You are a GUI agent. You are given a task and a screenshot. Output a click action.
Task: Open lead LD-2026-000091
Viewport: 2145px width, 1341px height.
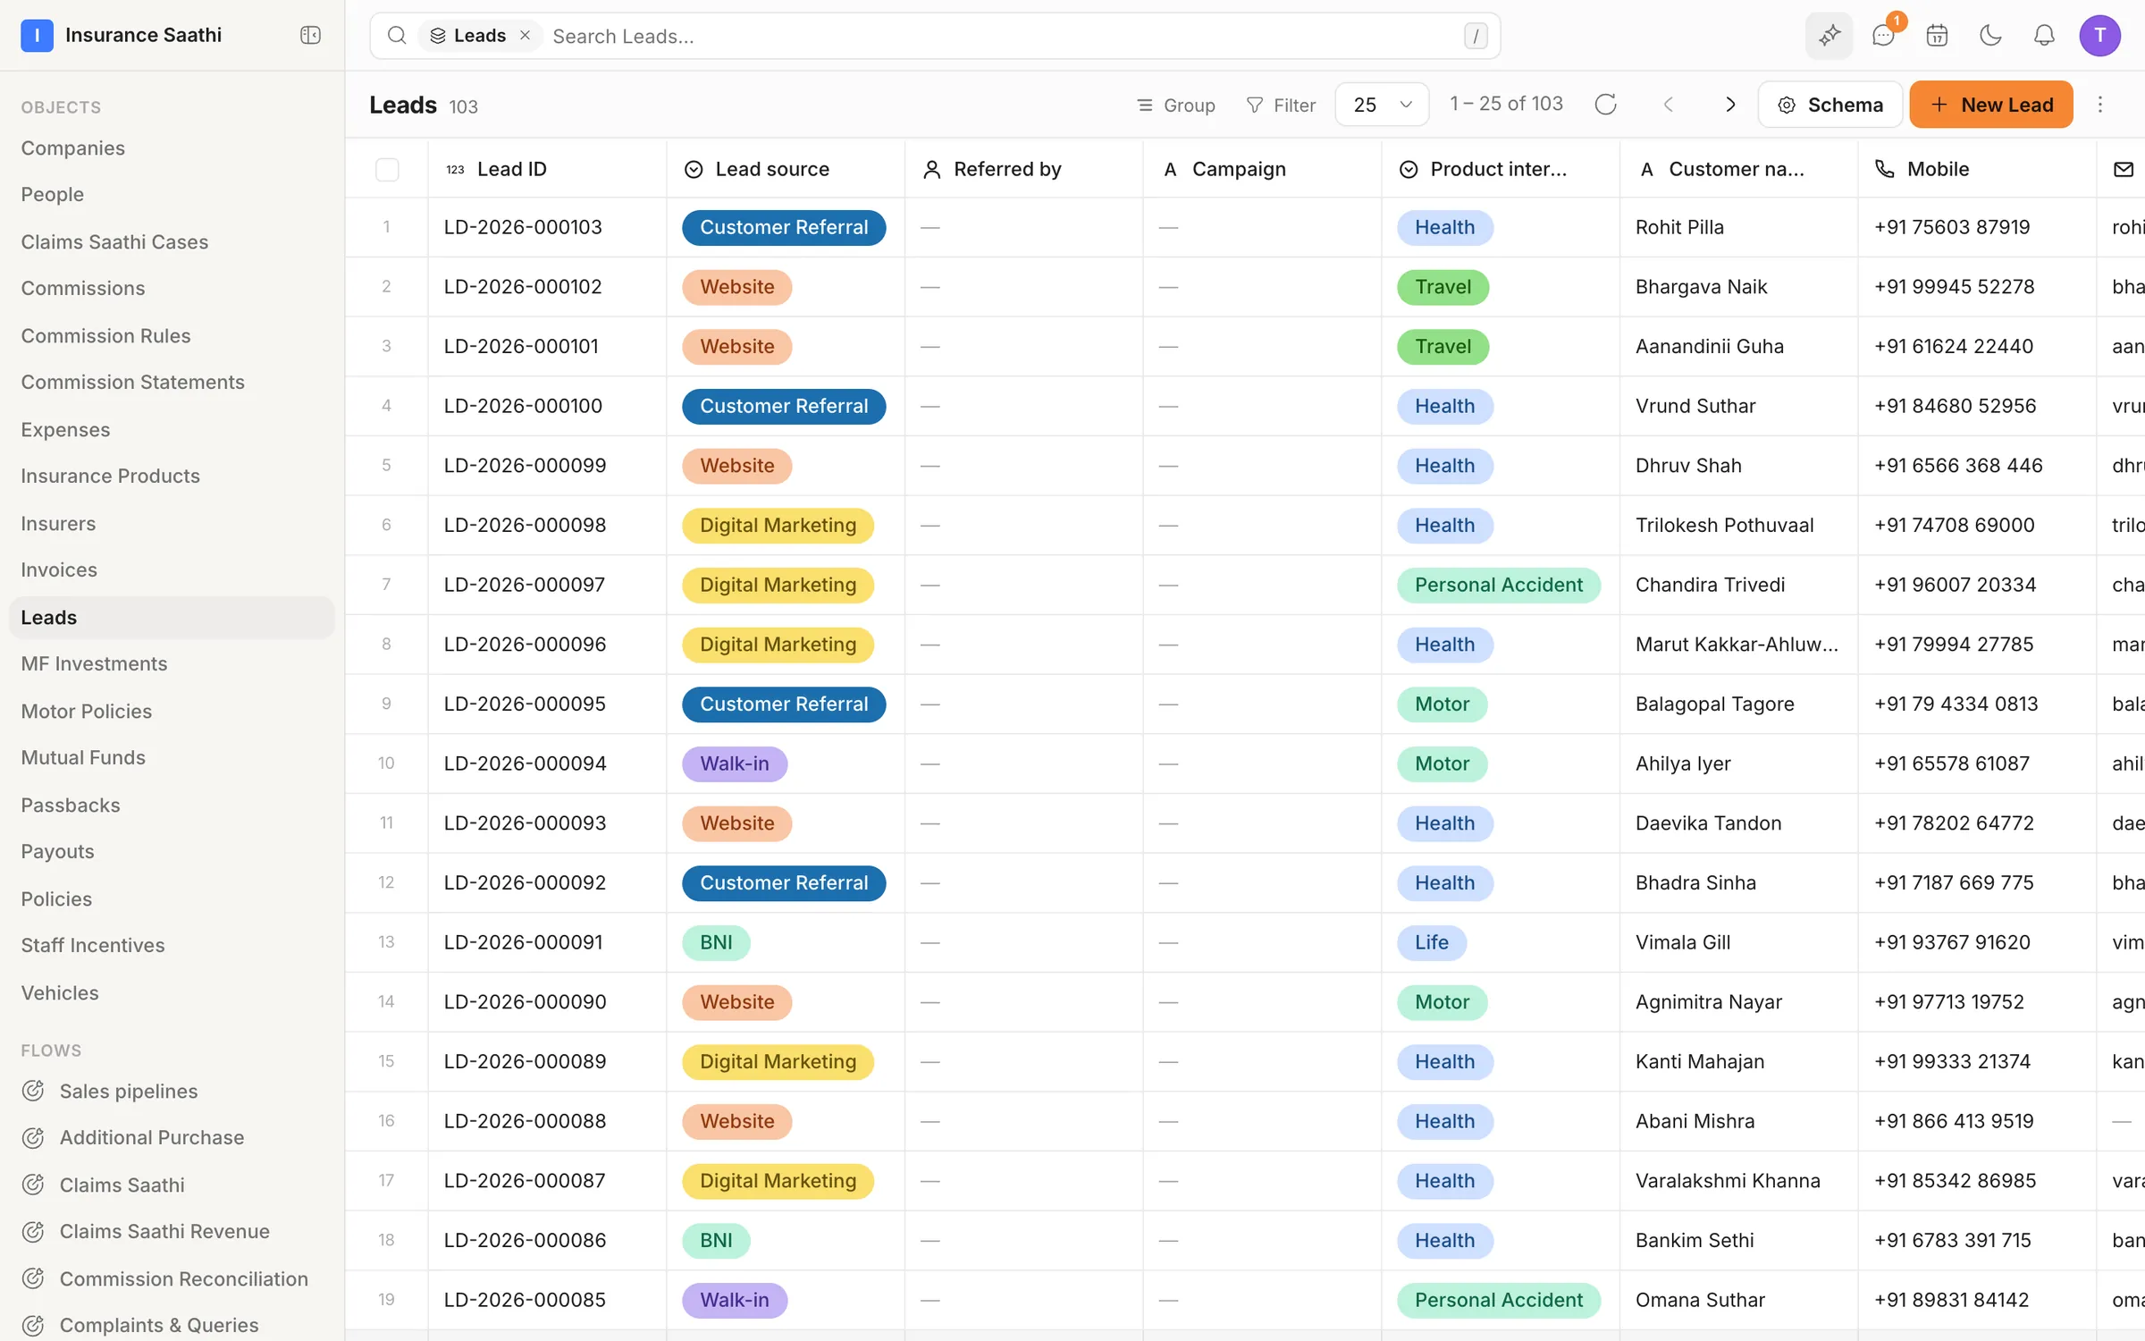[x=523, y=942]
